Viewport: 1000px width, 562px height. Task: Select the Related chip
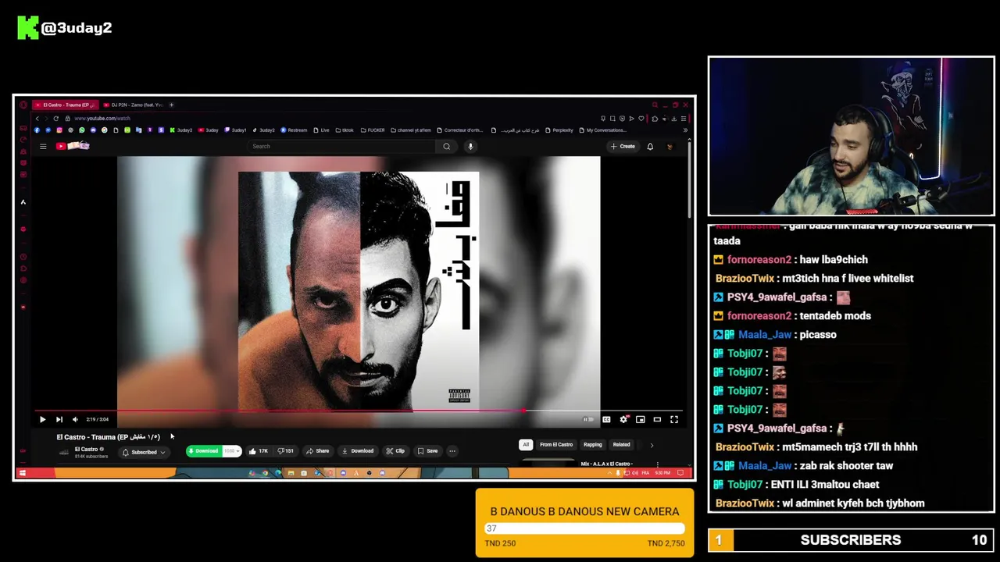click(622, 445)
